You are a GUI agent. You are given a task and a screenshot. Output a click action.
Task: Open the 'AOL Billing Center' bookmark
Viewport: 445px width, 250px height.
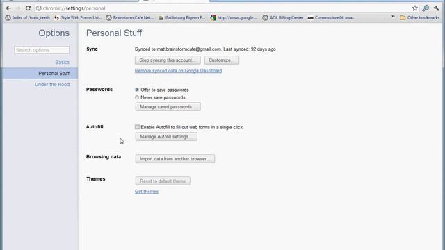[x=283, y=17]
